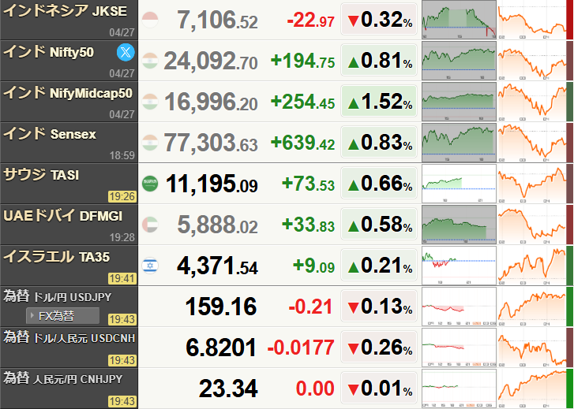Open the CNHJPY orange long-term chart
The width and height of the screenshot is (574, 409).
[532, 389]
